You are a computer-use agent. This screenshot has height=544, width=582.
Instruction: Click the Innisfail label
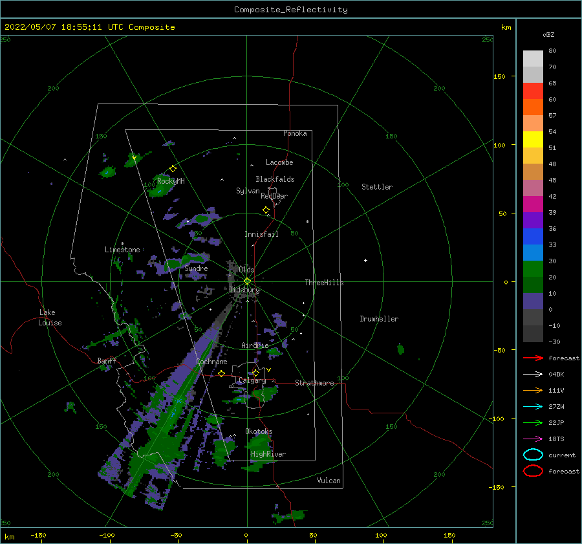pos(261,234)
